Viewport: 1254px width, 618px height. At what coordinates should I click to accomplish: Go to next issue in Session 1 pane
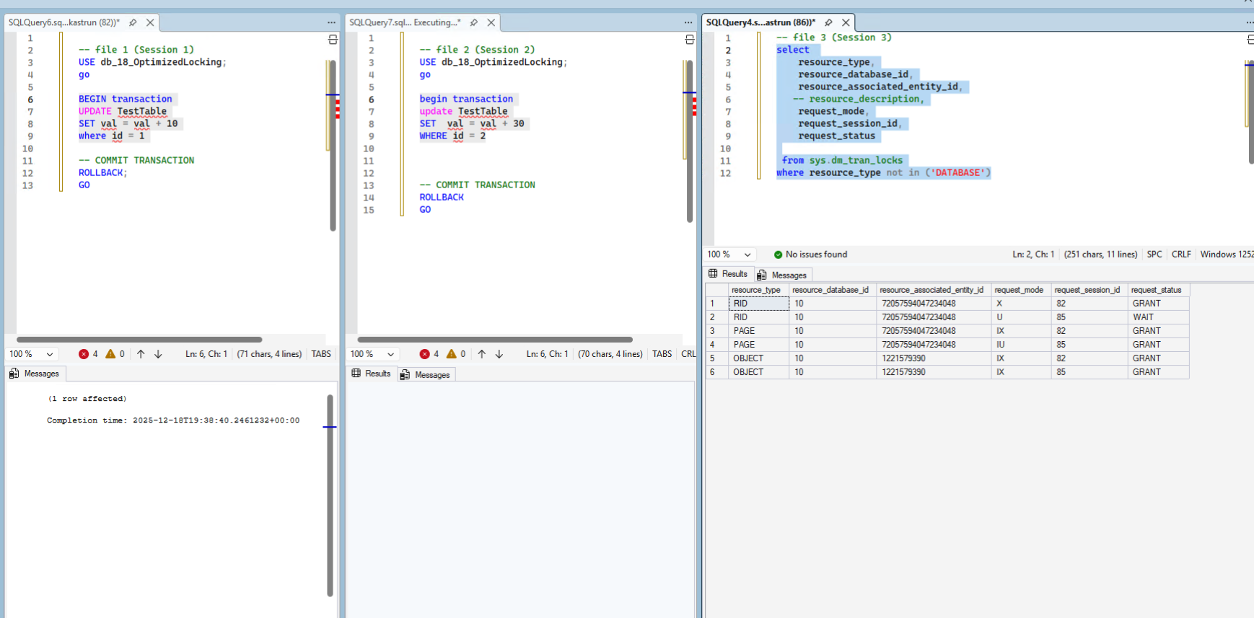159,354
